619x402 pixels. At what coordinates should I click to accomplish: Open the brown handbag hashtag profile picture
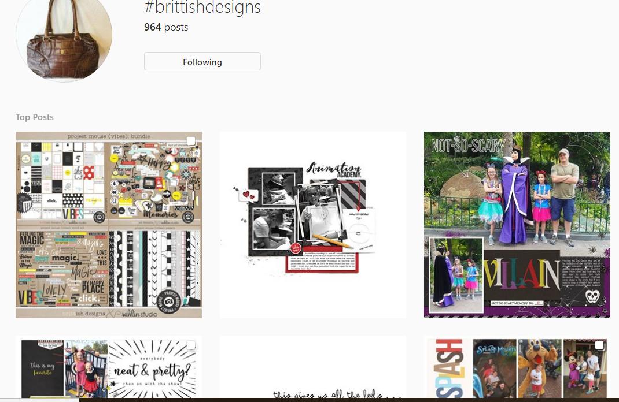pyautogui.click(x=64, y=38)
